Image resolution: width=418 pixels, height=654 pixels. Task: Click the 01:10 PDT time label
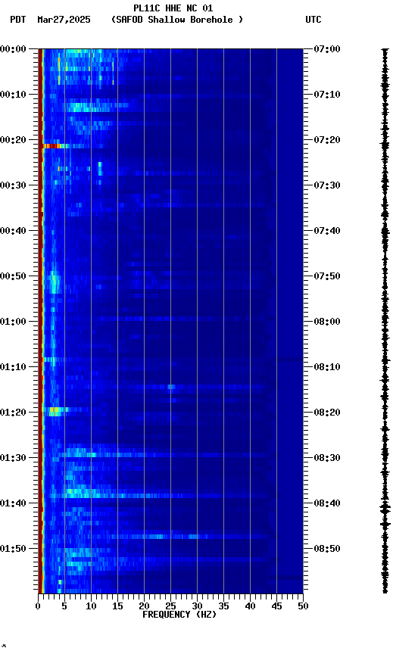pos(13,367)
